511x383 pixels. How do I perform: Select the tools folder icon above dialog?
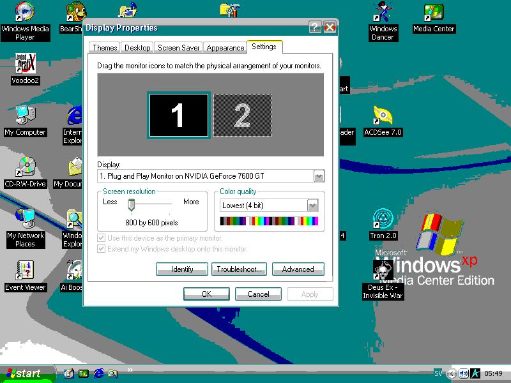(230, 10)
